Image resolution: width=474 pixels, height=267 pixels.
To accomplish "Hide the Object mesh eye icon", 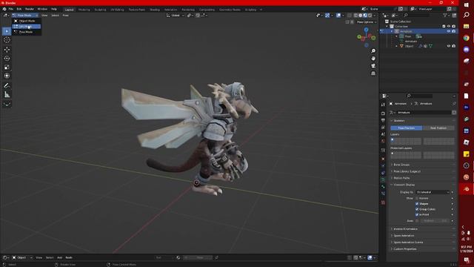I will click(x=449, y=46).
